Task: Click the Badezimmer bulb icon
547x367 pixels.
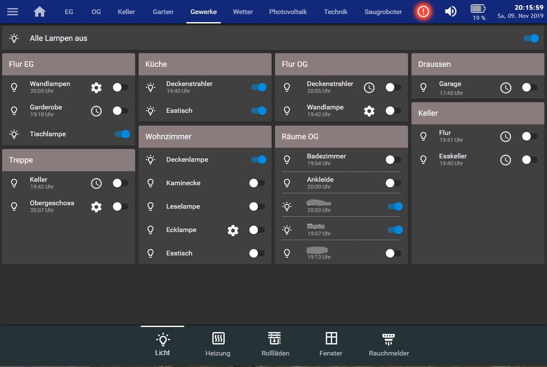Action: pos(287,160)
